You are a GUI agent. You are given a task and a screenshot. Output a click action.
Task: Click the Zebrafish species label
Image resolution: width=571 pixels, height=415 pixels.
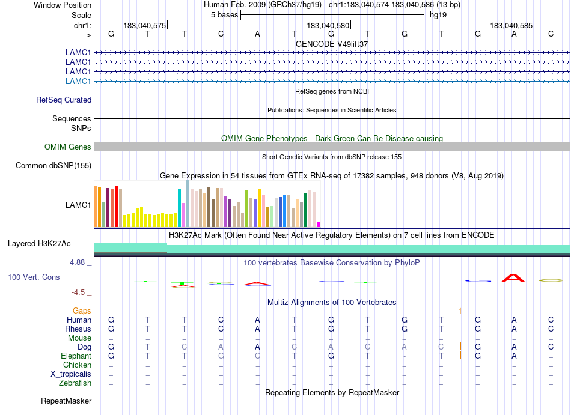75,383
